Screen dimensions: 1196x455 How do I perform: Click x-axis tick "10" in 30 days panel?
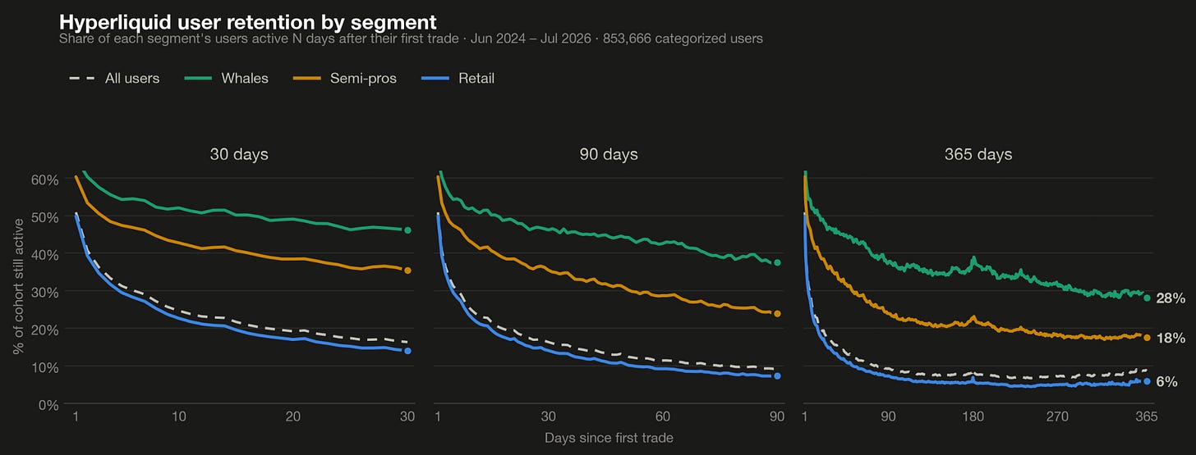tap(178, 417)
